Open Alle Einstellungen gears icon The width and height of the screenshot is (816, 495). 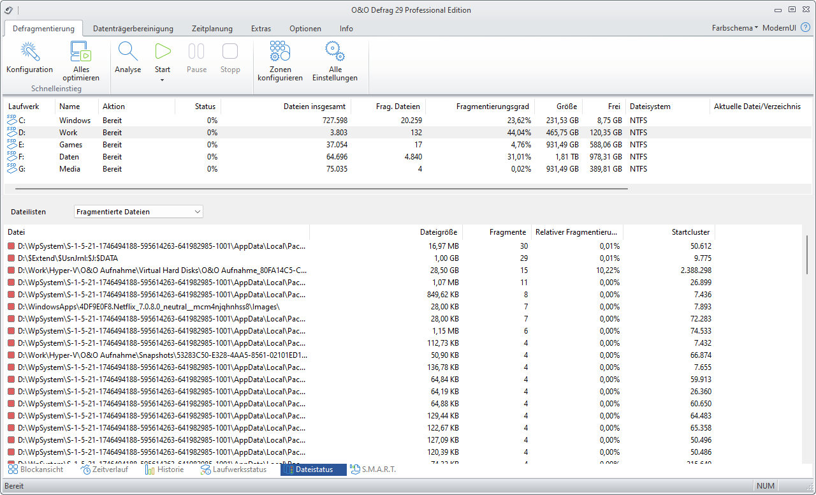tap(335, 52)
